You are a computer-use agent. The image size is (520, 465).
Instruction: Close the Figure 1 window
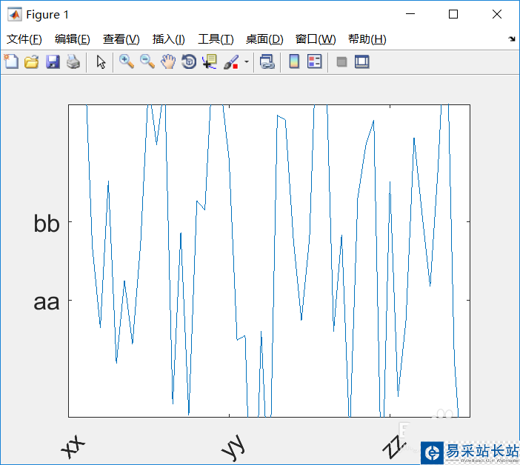(497, 14)
